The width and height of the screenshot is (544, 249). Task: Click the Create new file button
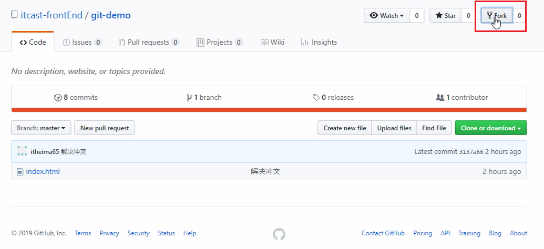[x=344, y=128]
